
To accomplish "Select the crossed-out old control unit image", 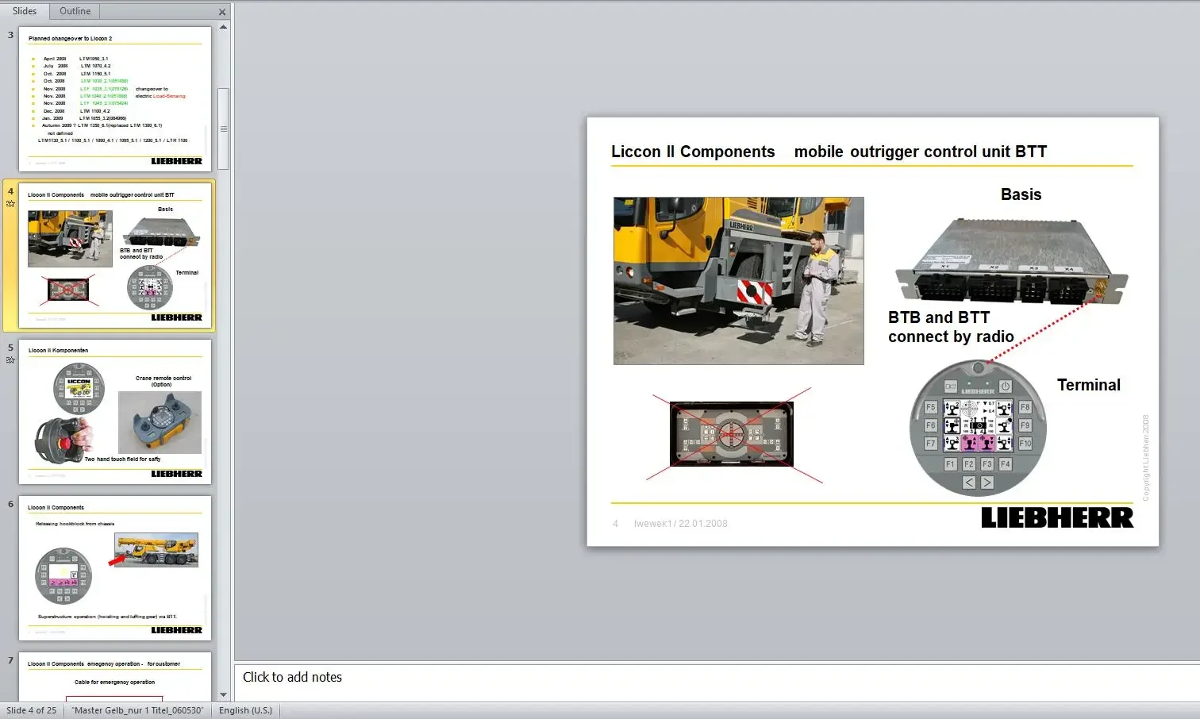I will click(x=731, y=433).
